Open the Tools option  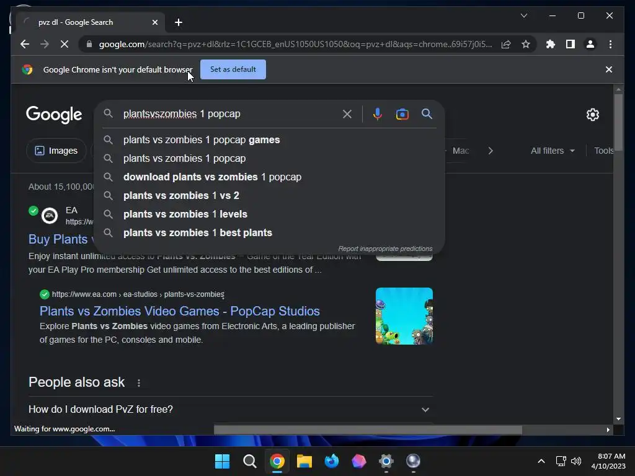(603, 151)
